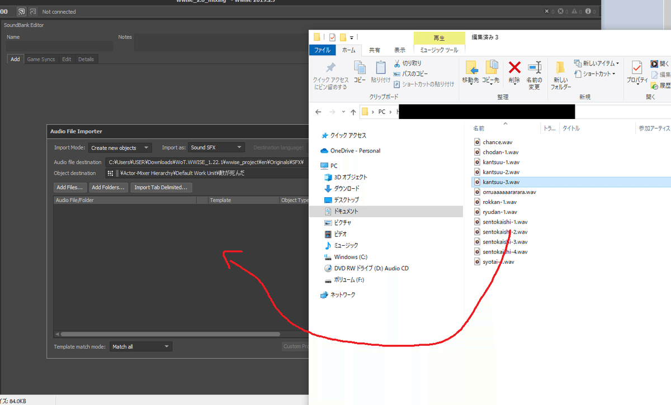The width and height of the screenshot is (671, 405).
Task: Click the Pin to Quick Access icon
Action: point(330,68)
